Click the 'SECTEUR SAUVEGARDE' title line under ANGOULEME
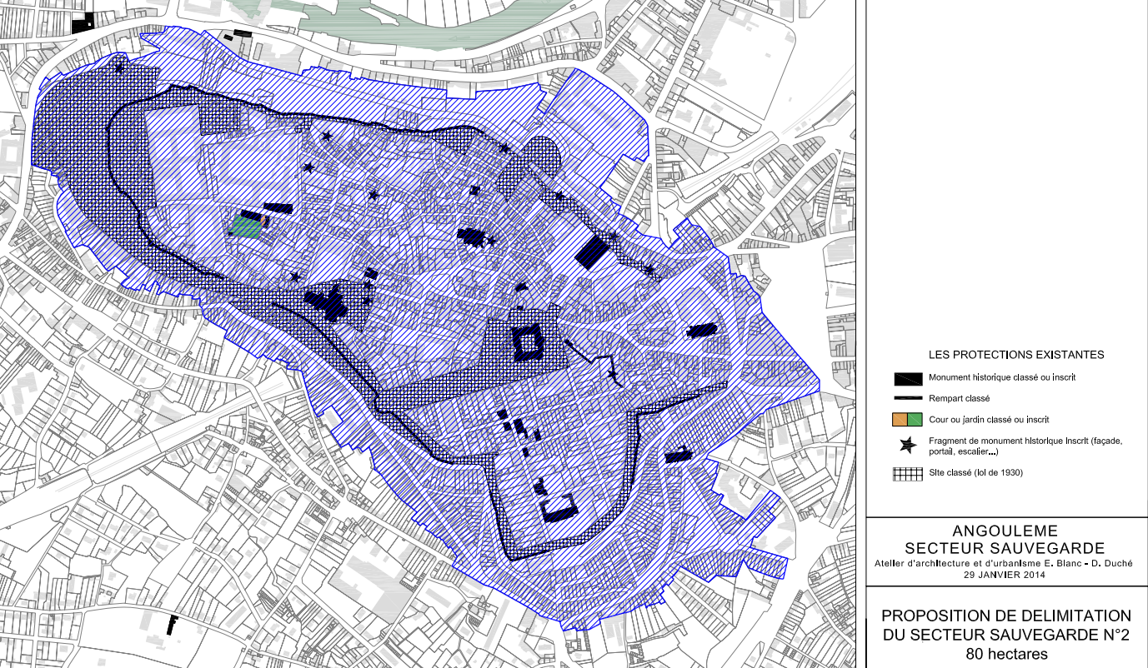1148x668 pixels. click(x=1005, y=548)
